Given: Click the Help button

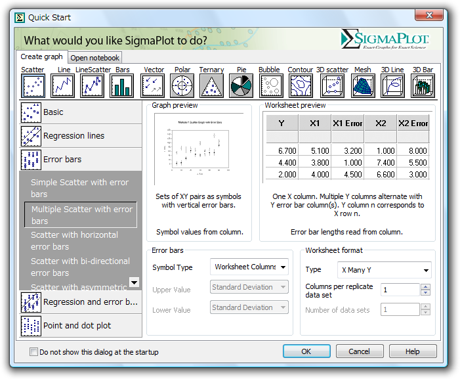Looking at the screenshot, I should click(413, 351).
